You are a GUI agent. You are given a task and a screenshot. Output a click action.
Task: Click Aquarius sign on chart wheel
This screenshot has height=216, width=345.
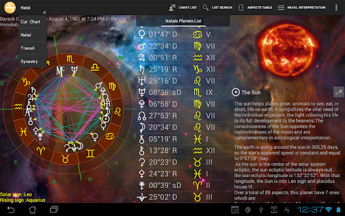click(x=18, y=107)
